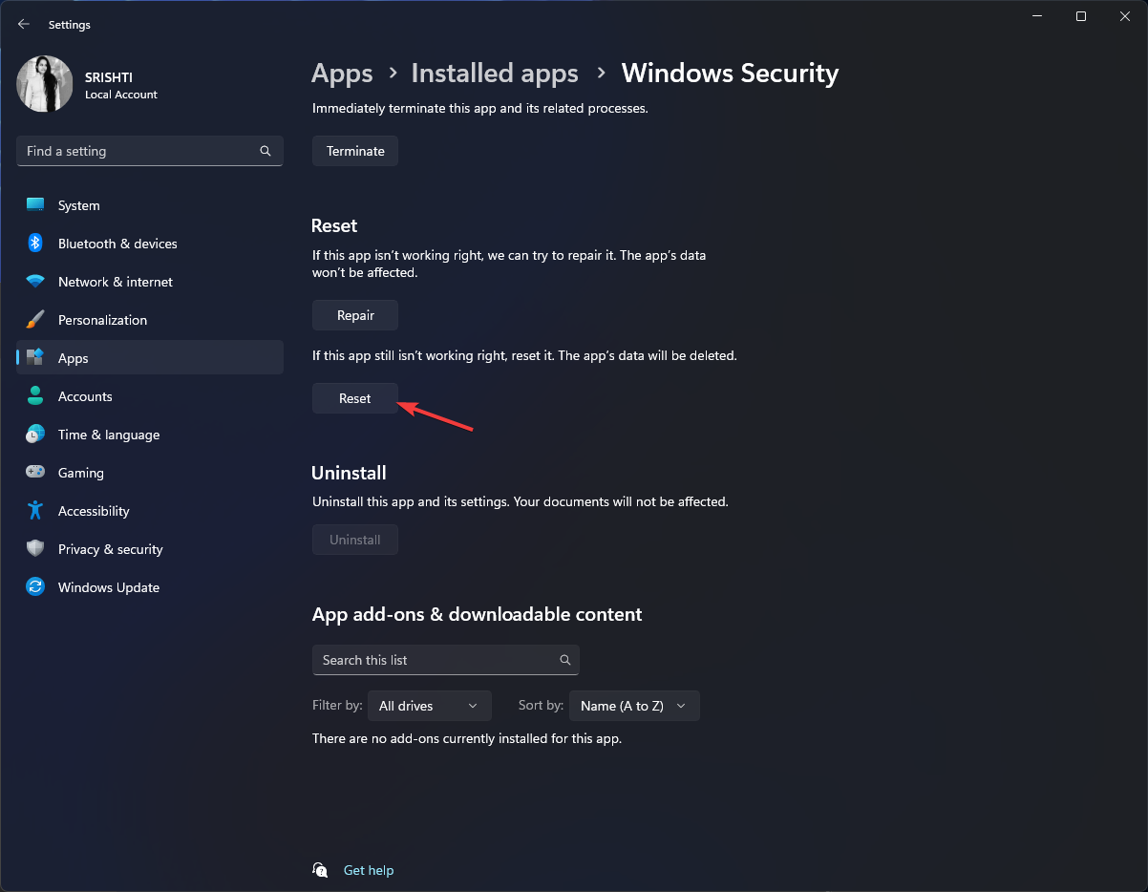Viewport: 1148px width, 892px height.
Task: Open the All drives filter dropdown
Action: pos(429,706)
